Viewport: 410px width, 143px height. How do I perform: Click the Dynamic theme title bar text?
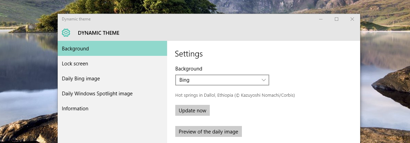pyautogui.click(x=76, y=19)
